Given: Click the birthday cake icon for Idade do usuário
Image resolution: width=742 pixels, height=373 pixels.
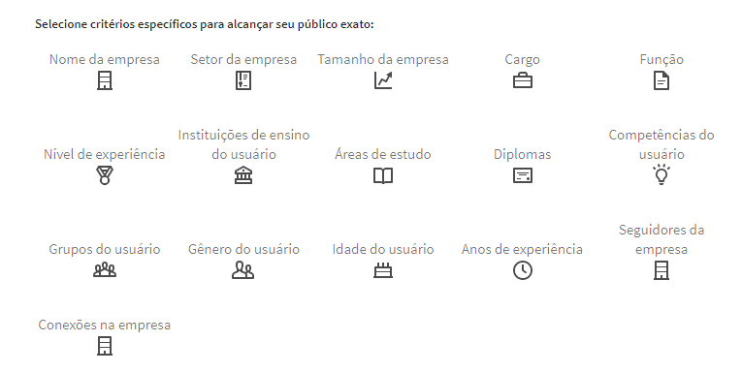Looking at the screenshot, I should (x=383, y=270).
